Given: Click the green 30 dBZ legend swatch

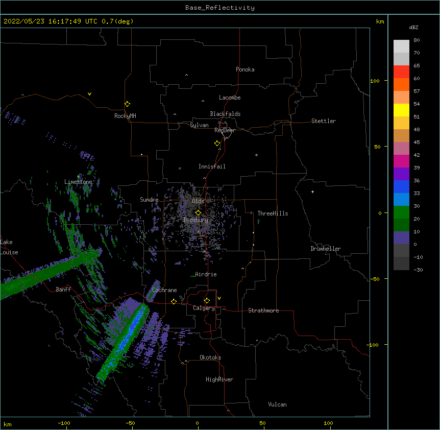Looking at the screenshot, I should coord(401,212).
